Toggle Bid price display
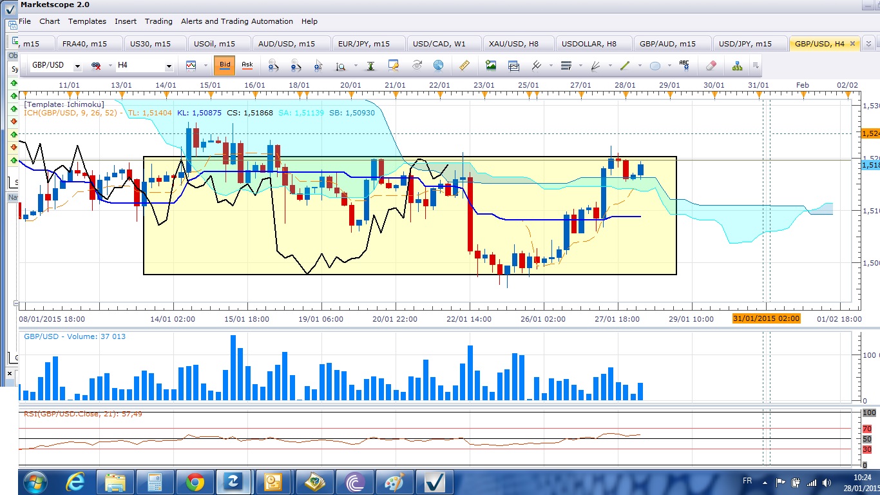This screenshot has height=495, width=880. click(x=225, y=65)
